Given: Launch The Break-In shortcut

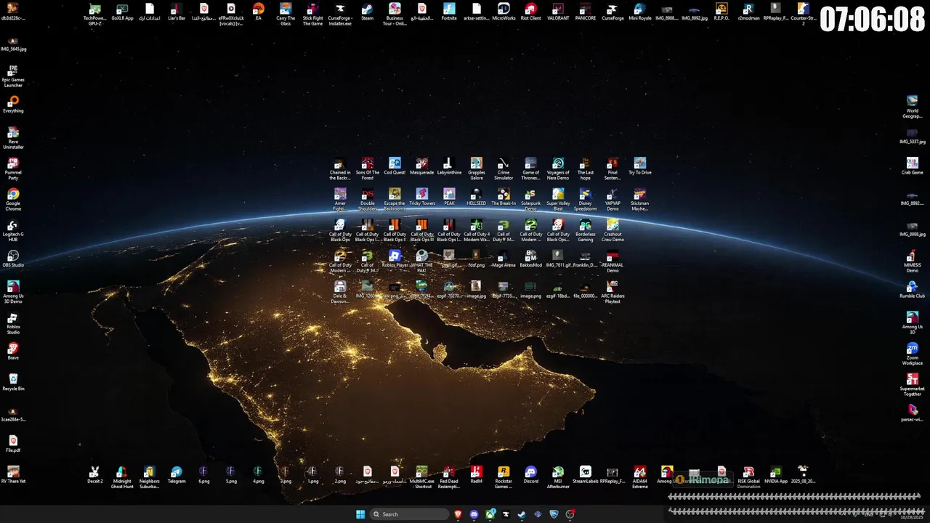Looking at the screenshot, I should point(504,197).
